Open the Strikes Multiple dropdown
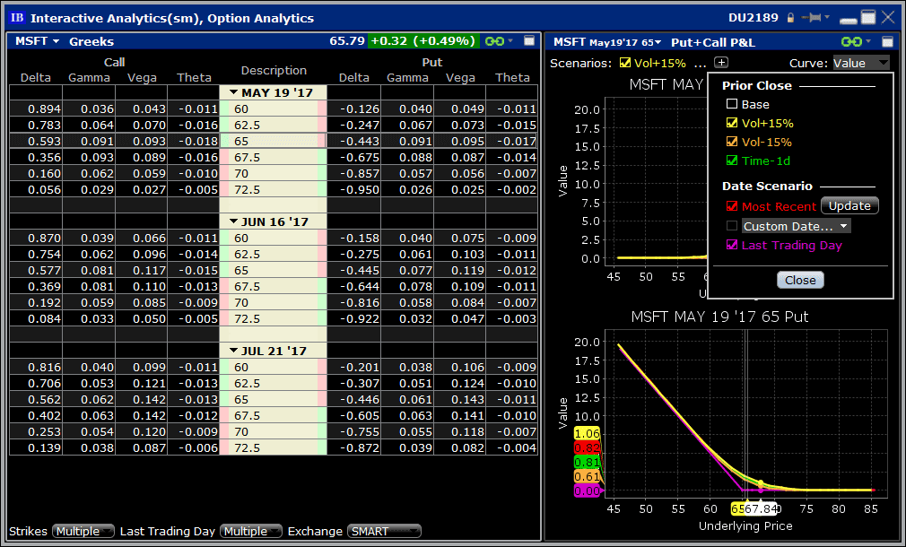The image size is (906, 547). pos(83,531)
